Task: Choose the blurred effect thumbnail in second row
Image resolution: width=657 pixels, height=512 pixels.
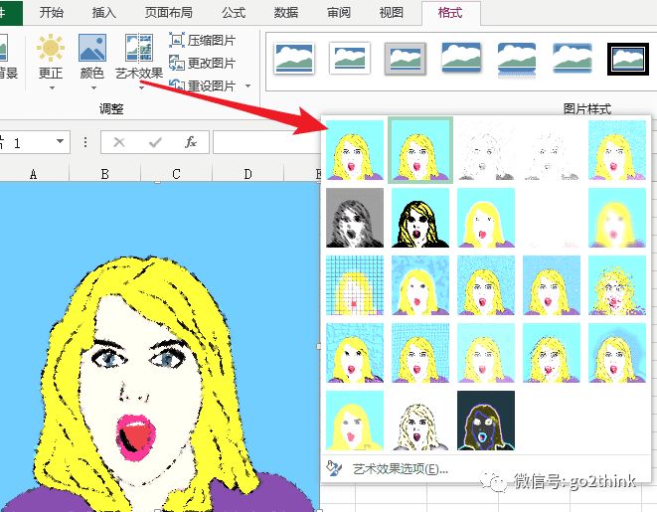Action: [617, 218]
